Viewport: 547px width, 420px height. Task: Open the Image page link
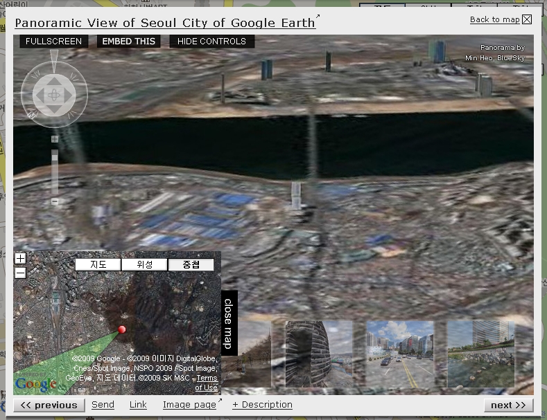point(190,405)
